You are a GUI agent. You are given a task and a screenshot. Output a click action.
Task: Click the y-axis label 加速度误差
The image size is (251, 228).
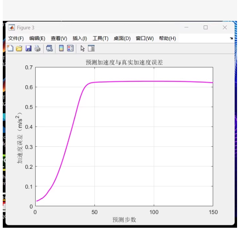[x=19, y=138]
